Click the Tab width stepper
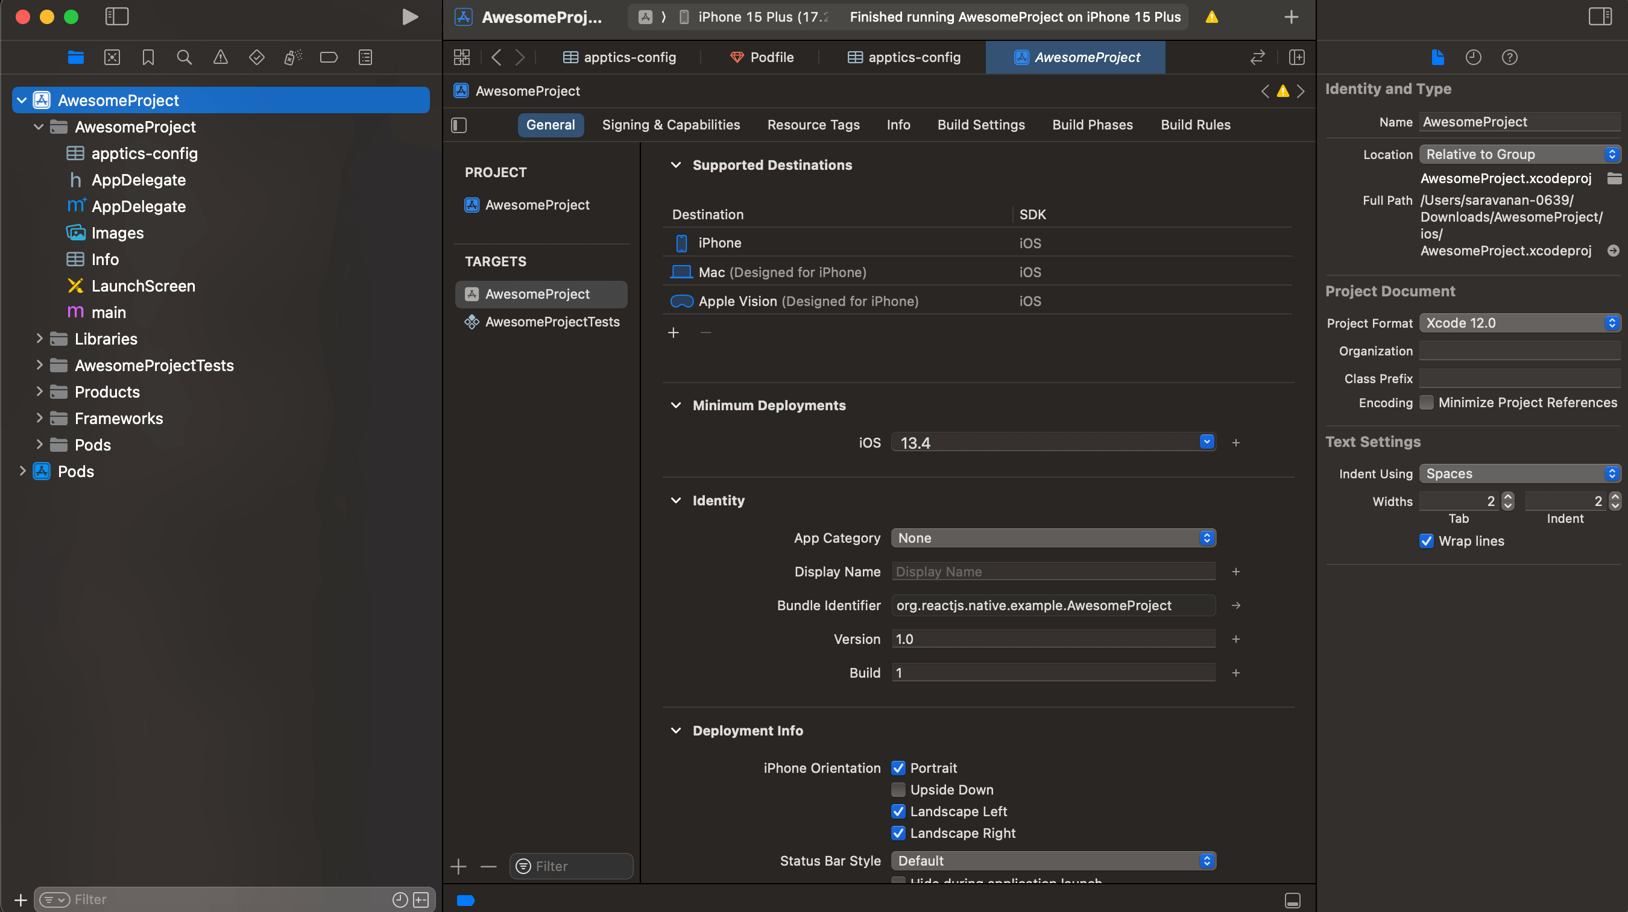 pos(1508,501)
